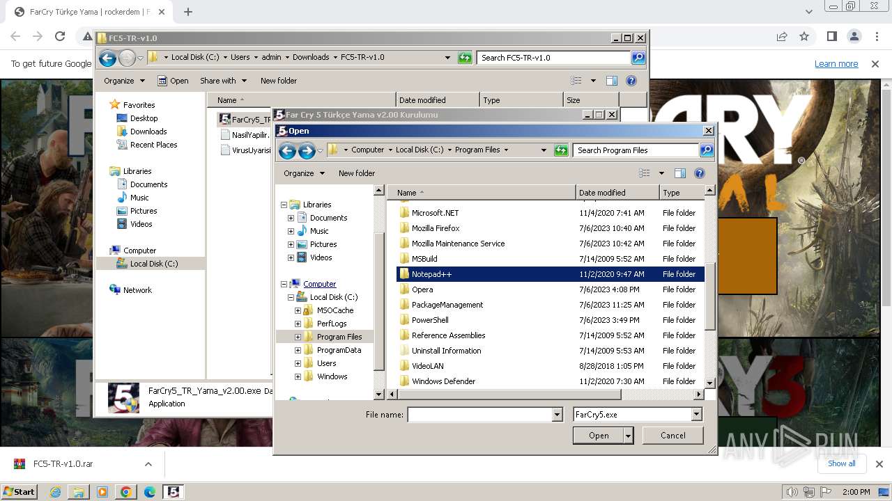Screen dimensions: 892x501
Task: Change view icon in FC5-TR-v1.0 toolbar
Action: tap(576, 81)
